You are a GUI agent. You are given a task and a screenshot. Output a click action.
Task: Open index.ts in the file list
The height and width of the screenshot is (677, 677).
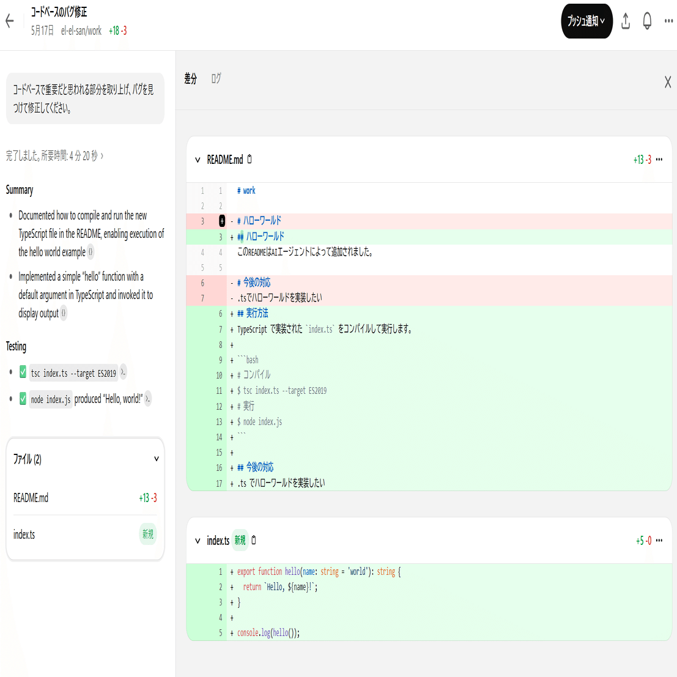pyautogui.click(x=85, y=535)
